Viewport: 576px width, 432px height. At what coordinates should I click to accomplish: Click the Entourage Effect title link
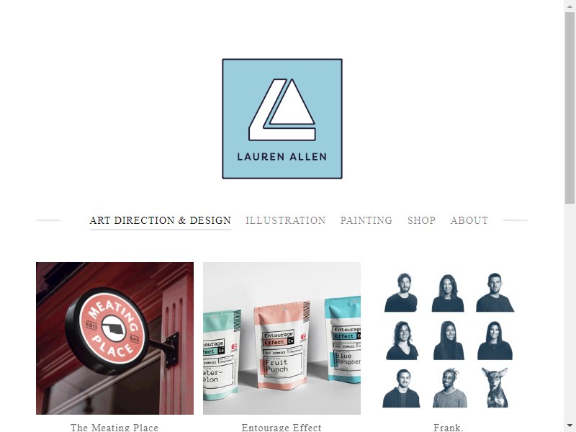click(282, 428)
